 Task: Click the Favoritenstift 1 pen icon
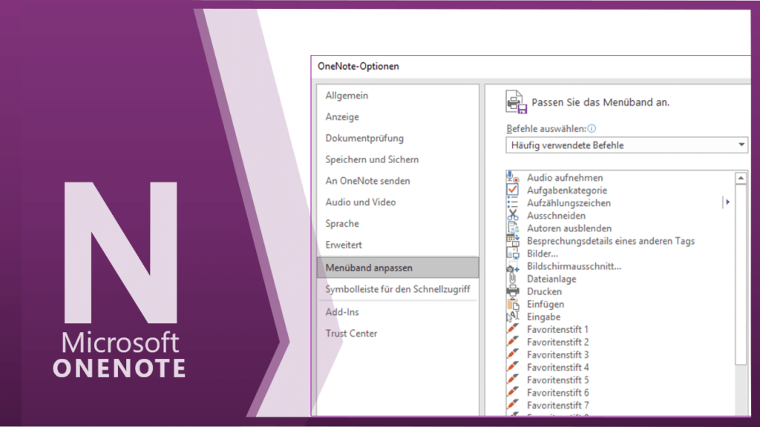point(513,329)
